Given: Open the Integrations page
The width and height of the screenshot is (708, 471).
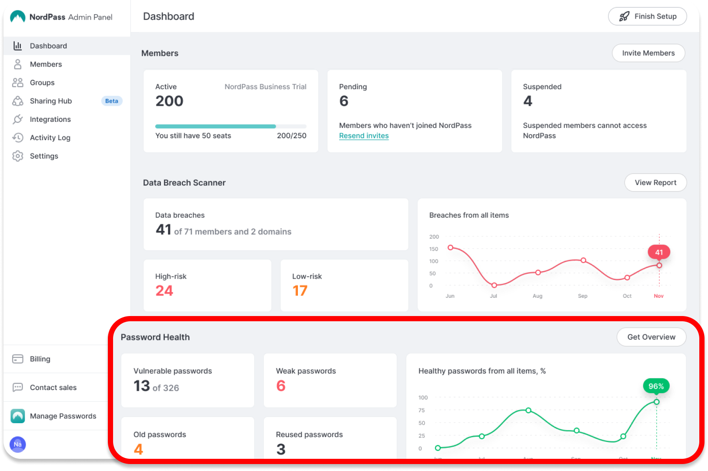Looking at the screenshot, I should (x=67, y=119).
